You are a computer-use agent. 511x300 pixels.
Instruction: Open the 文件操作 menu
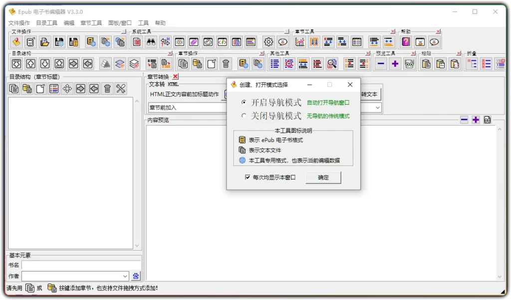pos(19,23)
